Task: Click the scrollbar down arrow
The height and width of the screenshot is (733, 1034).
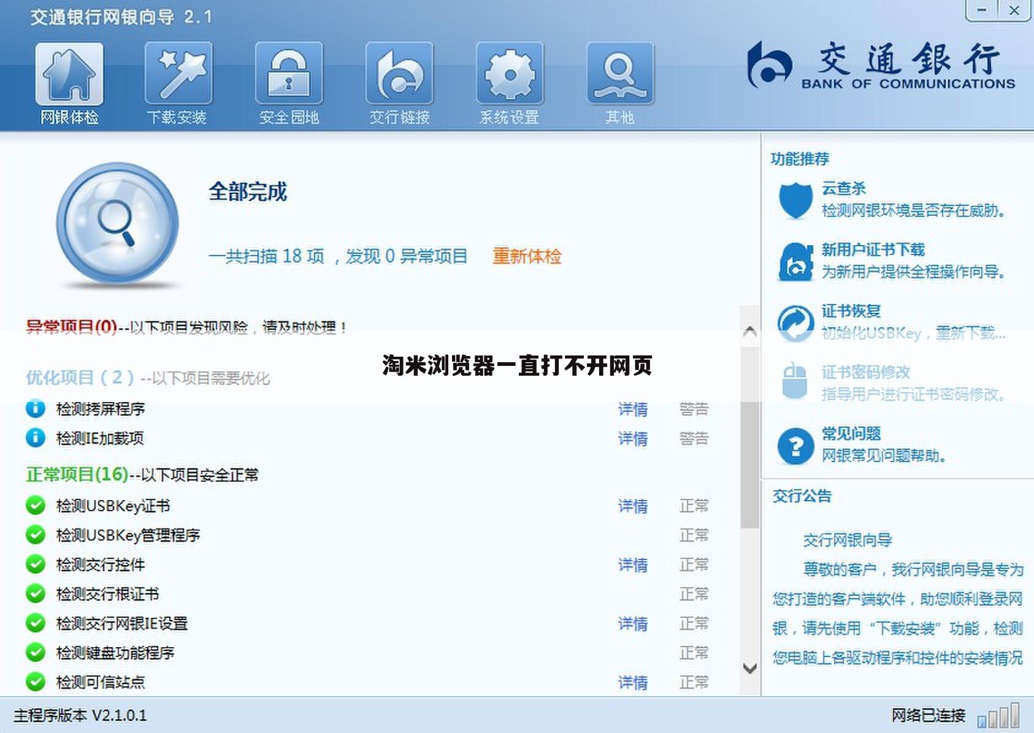Action: point(749,668)
